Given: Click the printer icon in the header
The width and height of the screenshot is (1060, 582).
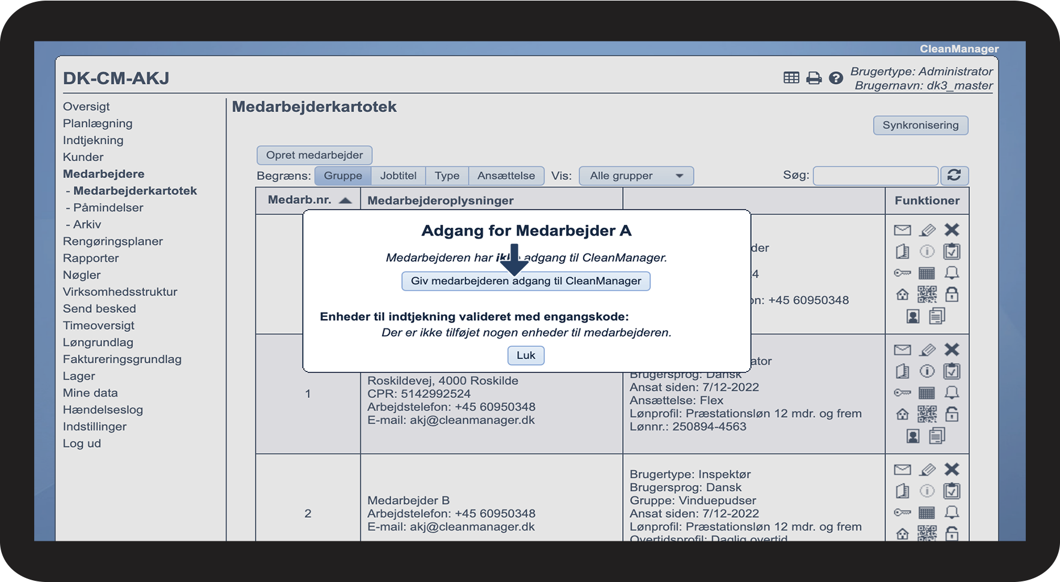Looking at the screenshot, I should pos(813,78).
